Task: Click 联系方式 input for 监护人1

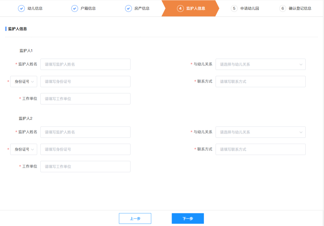Action: [x=260, y=82]
